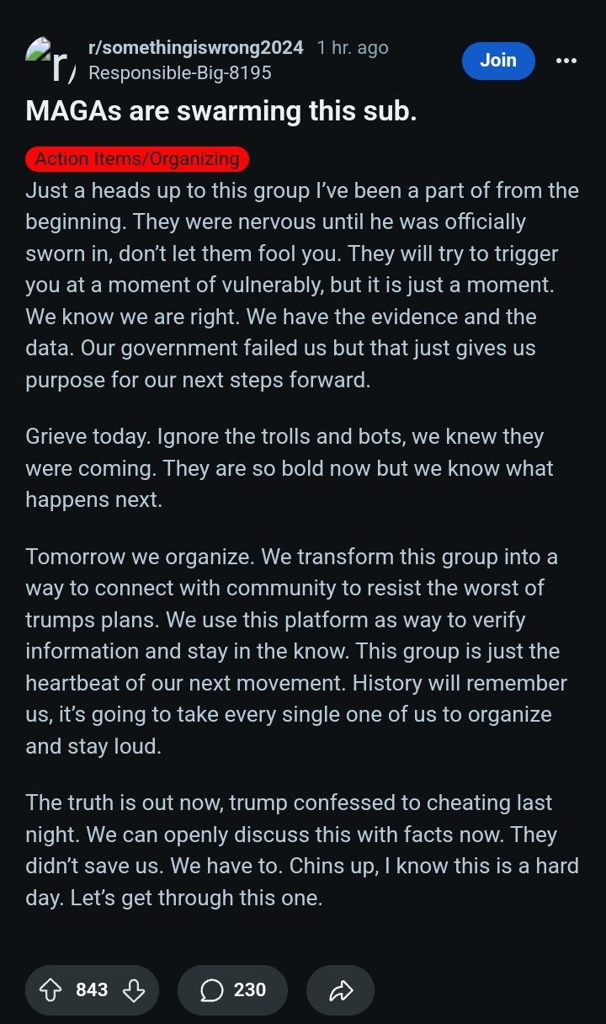Tap the 230 comments count
The image size is (606, 1024).
point(250,990)
